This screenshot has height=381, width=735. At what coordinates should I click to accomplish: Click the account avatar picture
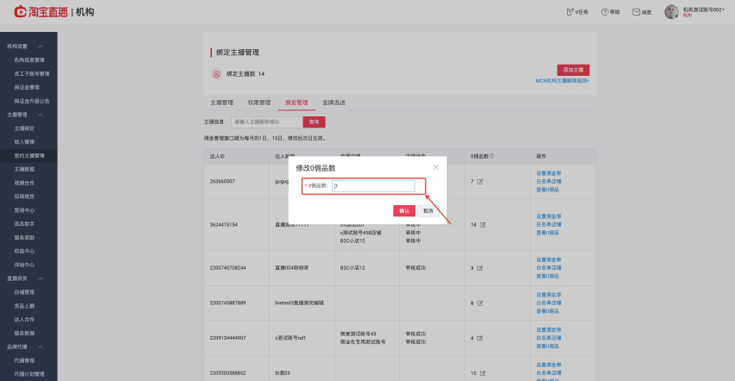[x=671, y=12]
